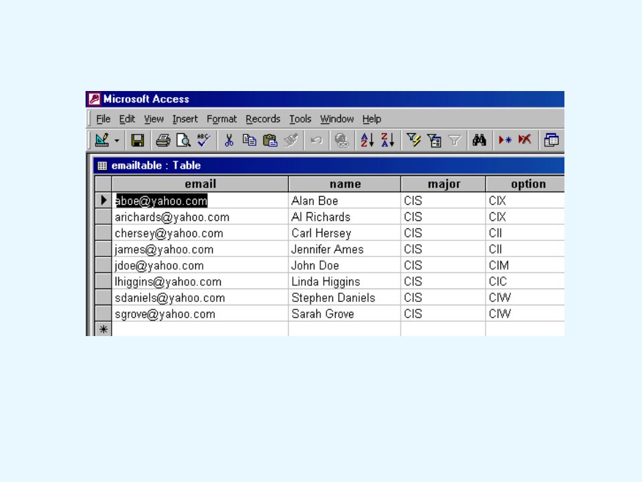Open the View menu
Screen dimensions: 642x482
pyautogui.click(x=154, y=119)
